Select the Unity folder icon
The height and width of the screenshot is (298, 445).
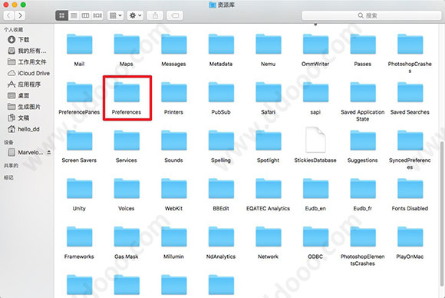[x=80, y=188]
